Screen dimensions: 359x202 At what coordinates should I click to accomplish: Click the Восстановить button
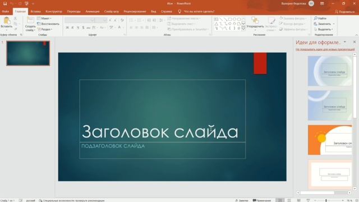pos(48,24)
